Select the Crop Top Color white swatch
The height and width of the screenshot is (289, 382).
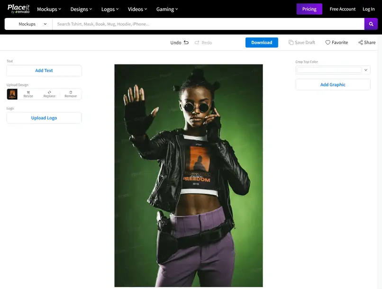pos(329,70)
